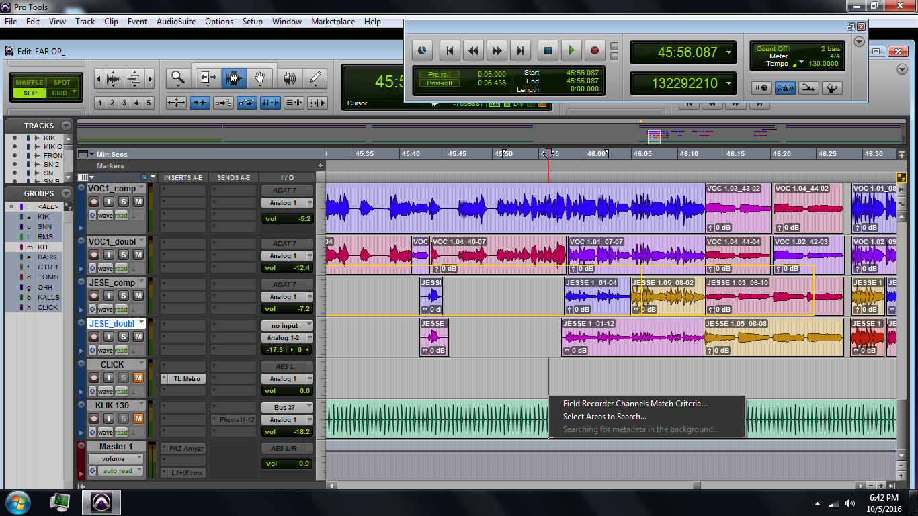918x516 pixels.
Task: Open the Marketplace menu
Action: coord(333,21)
